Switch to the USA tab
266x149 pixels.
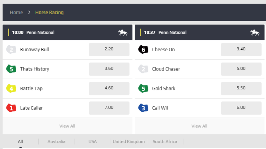point(93,142)
